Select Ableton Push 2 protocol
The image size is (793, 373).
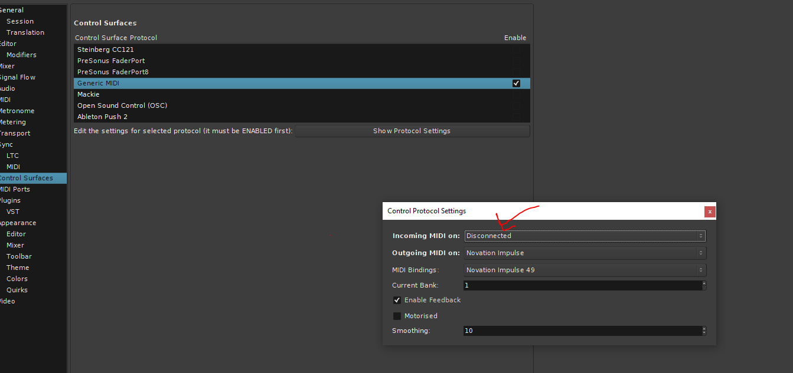[102, 117]
